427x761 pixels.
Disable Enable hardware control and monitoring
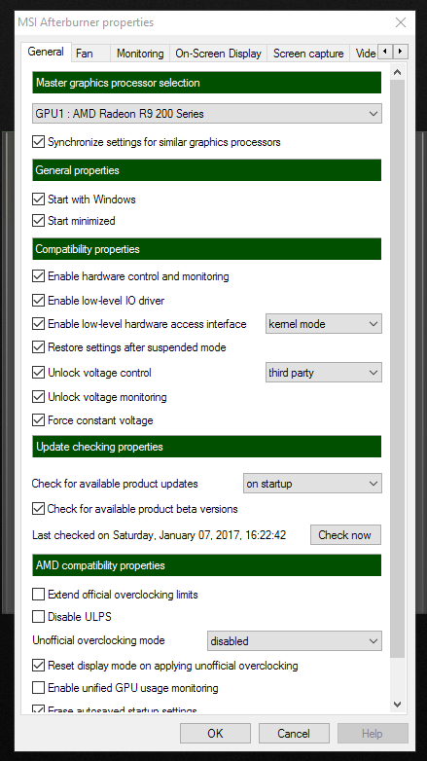pos(38,276)
